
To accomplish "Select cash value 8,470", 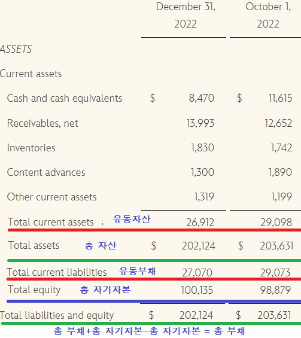I will click(202, 98).
